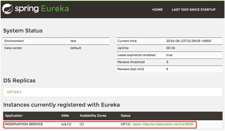
Task: Select the Lease expiration enabled row
Action: point(136,55)
